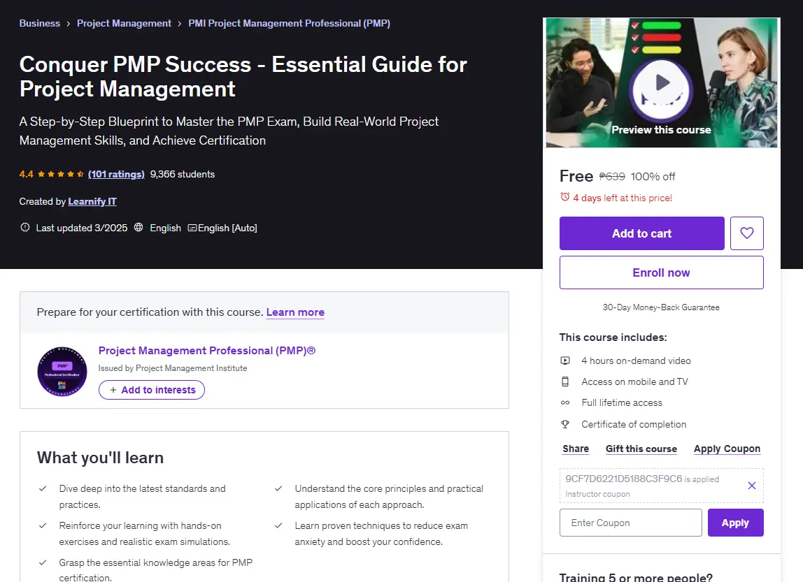Image resolution: width=803 pixels, height=582 pixels.
Task: Click Add to cart button
Action: click(x=641, y=233)
